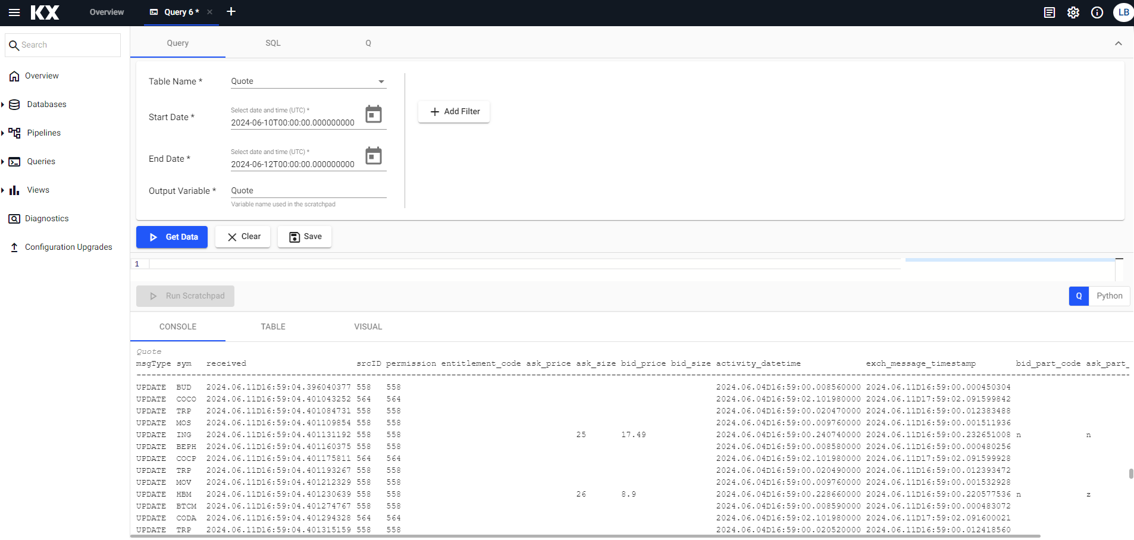Open the Start Date calendar picker

coord(373,114)
